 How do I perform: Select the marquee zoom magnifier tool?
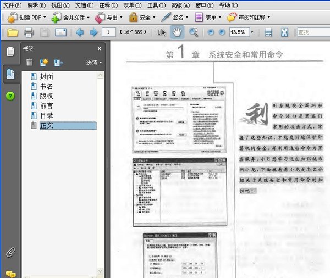click(194, 32)
